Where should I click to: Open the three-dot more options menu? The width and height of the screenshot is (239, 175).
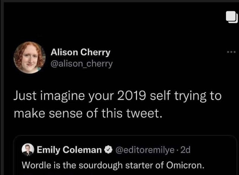231,52
